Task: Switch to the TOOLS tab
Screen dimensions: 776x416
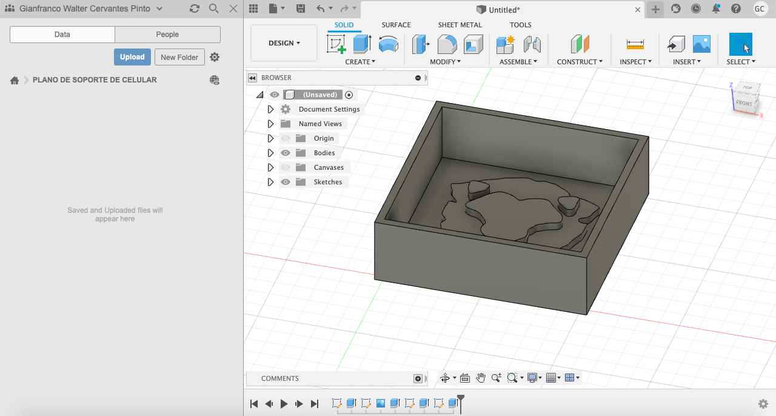Action: (x=520, y=25)
